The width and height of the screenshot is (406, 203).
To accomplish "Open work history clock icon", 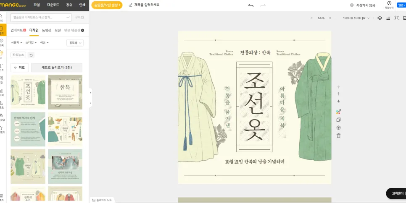I will point(389,5).
